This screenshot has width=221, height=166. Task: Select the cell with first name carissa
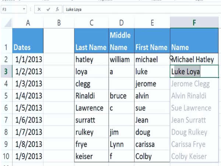tap(152, 145)
